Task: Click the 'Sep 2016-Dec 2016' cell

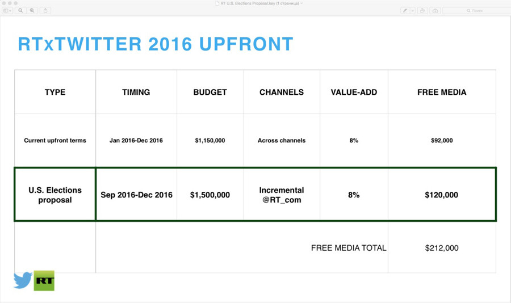Action: [x=136, y=195]
